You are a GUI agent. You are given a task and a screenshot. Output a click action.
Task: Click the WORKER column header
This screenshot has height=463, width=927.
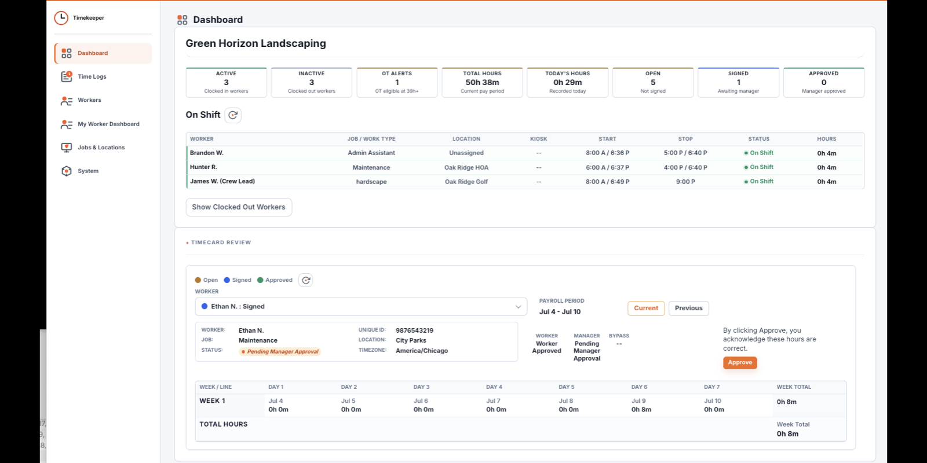(202, 139)
